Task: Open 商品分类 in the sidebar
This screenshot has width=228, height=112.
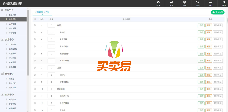Action: click(12, 19)
